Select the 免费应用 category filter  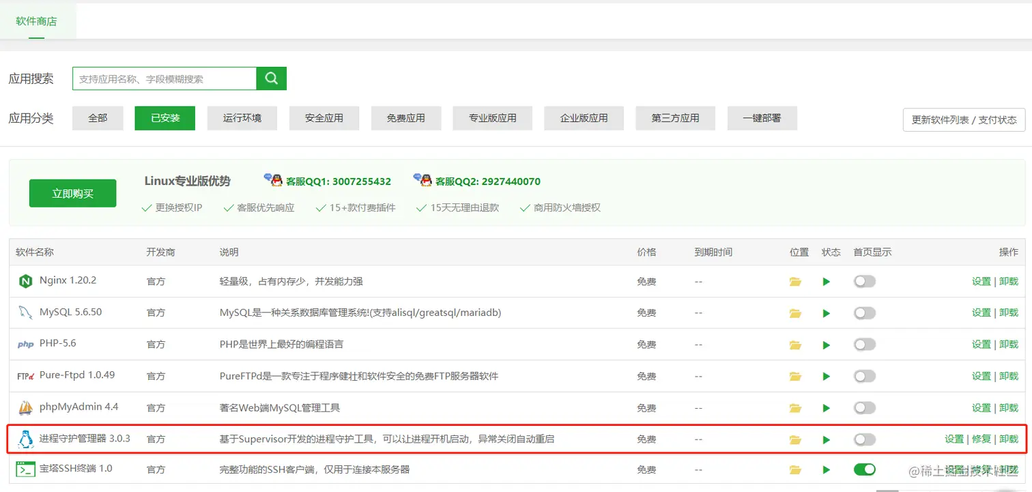406,118
